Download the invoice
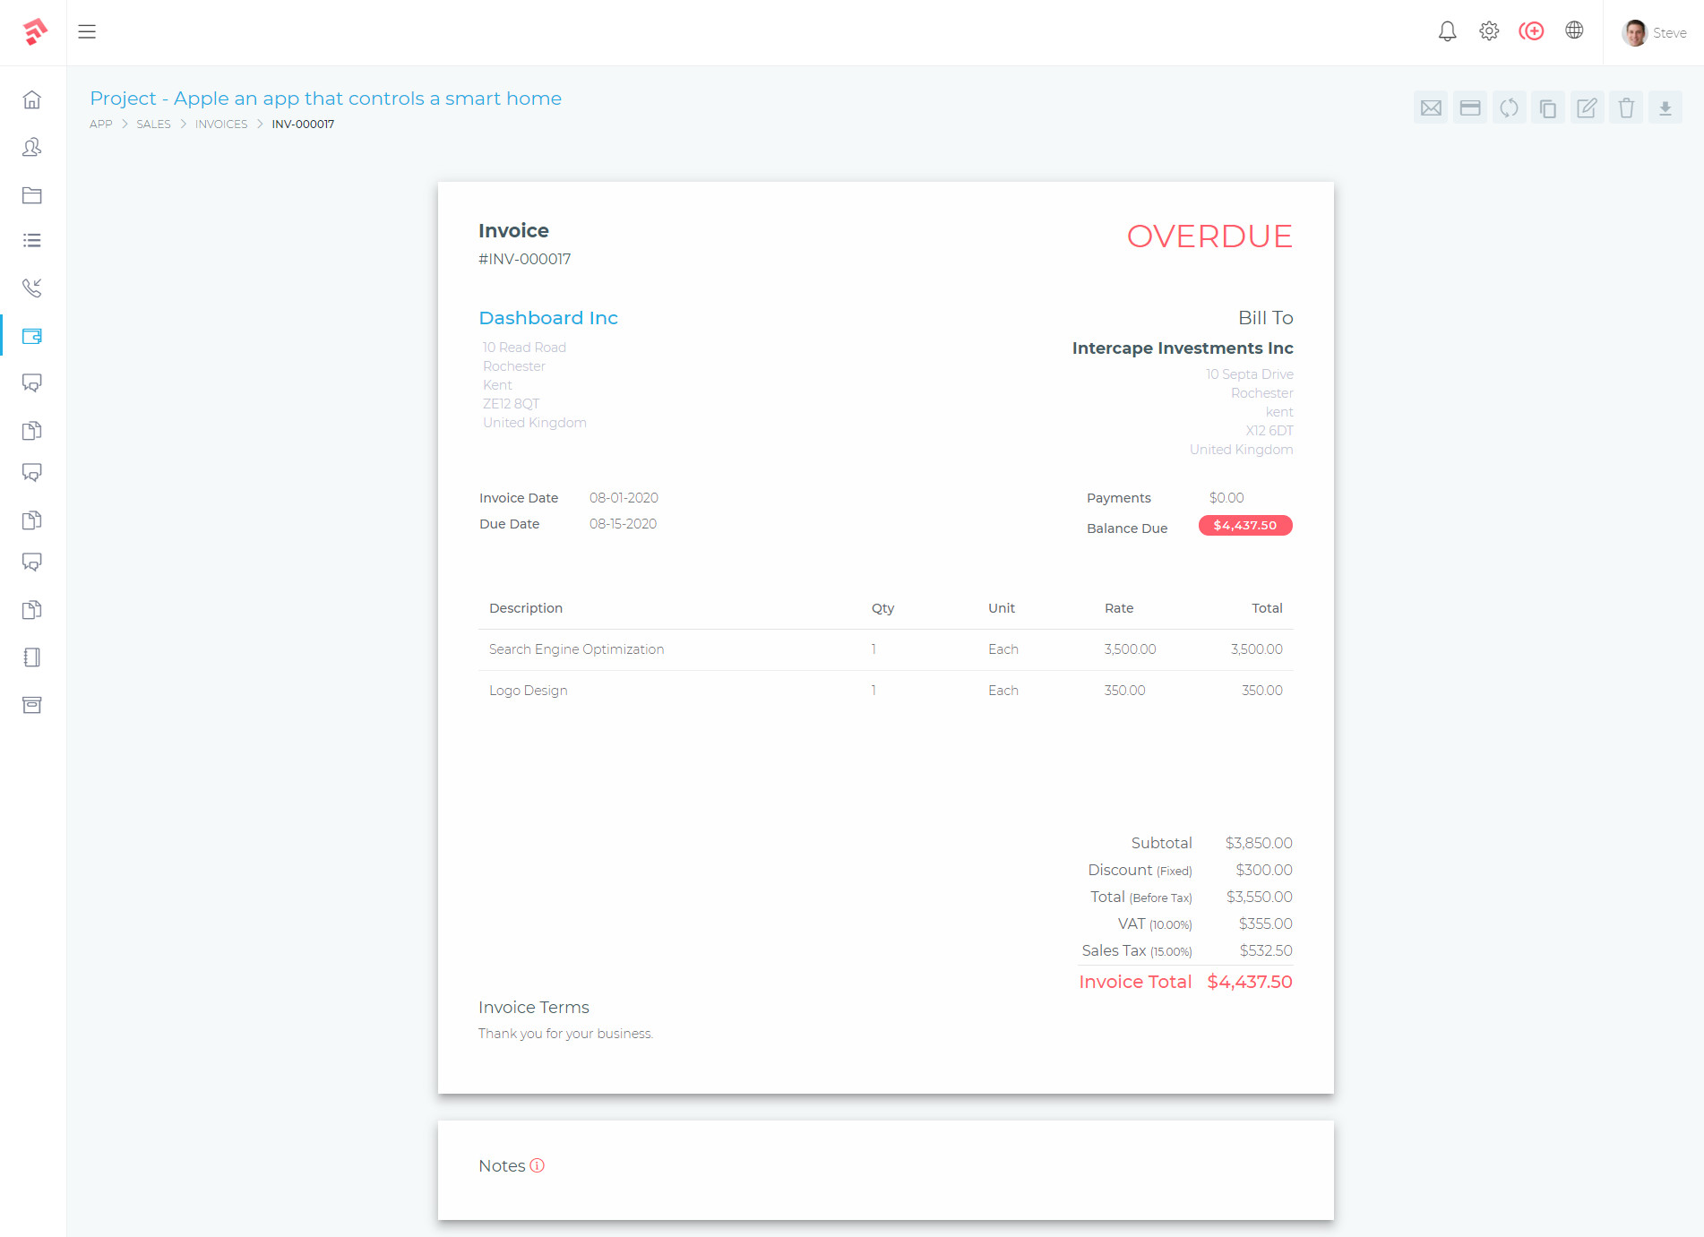The width and height of the screenshot is (1704, 1237). (x=1665, y=107)
